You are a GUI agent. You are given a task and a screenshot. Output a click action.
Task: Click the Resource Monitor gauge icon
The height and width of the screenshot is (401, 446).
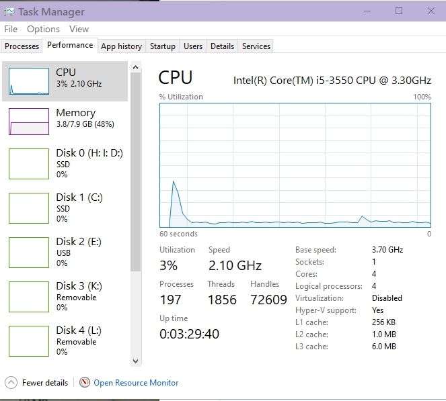pos(85,383)
